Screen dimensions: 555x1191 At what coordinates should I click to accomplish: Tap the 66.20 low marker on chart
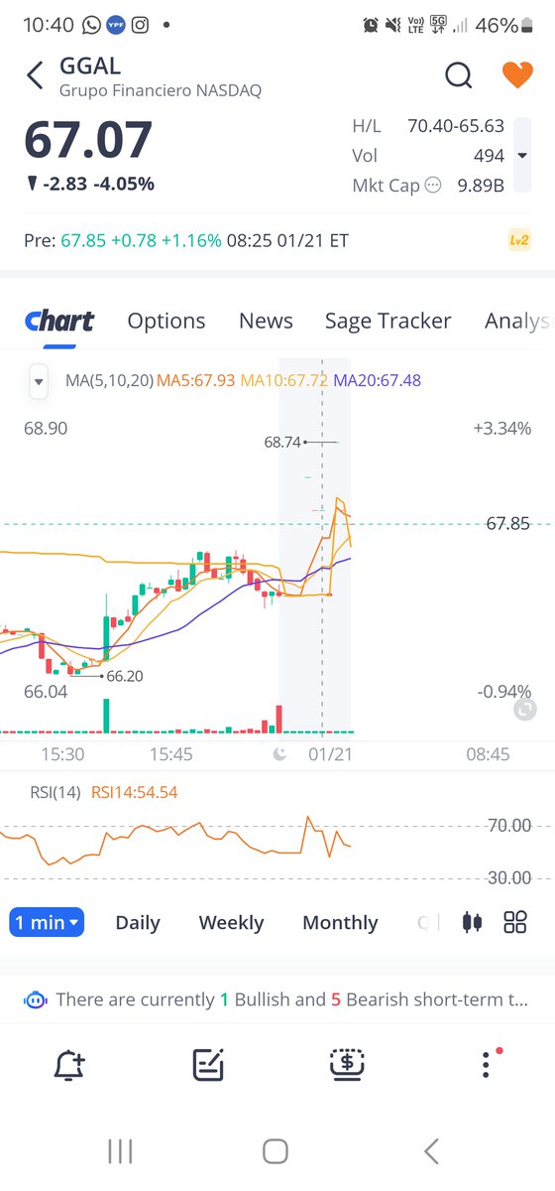124,676
